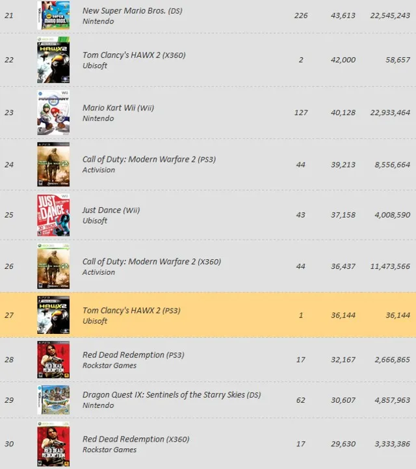The image size is (416, 469).
Task: Click the Rockstar Games publisher under rank 28
Action: point(109,366)
